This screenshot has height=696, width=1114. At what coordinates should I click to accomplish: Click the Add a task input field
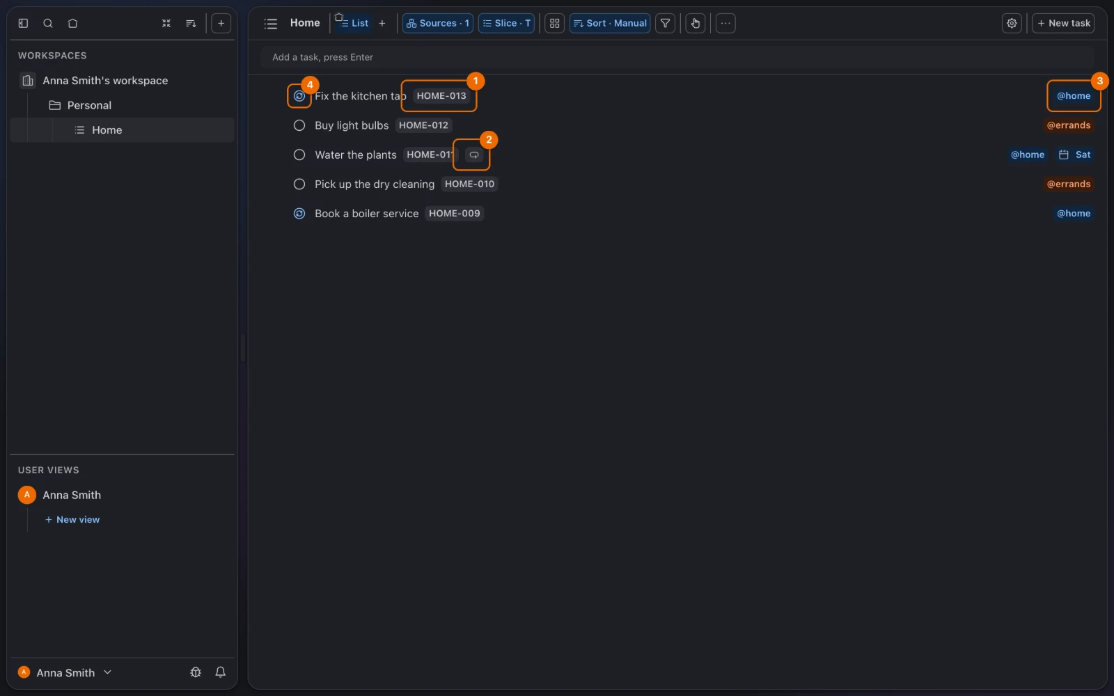677,57
